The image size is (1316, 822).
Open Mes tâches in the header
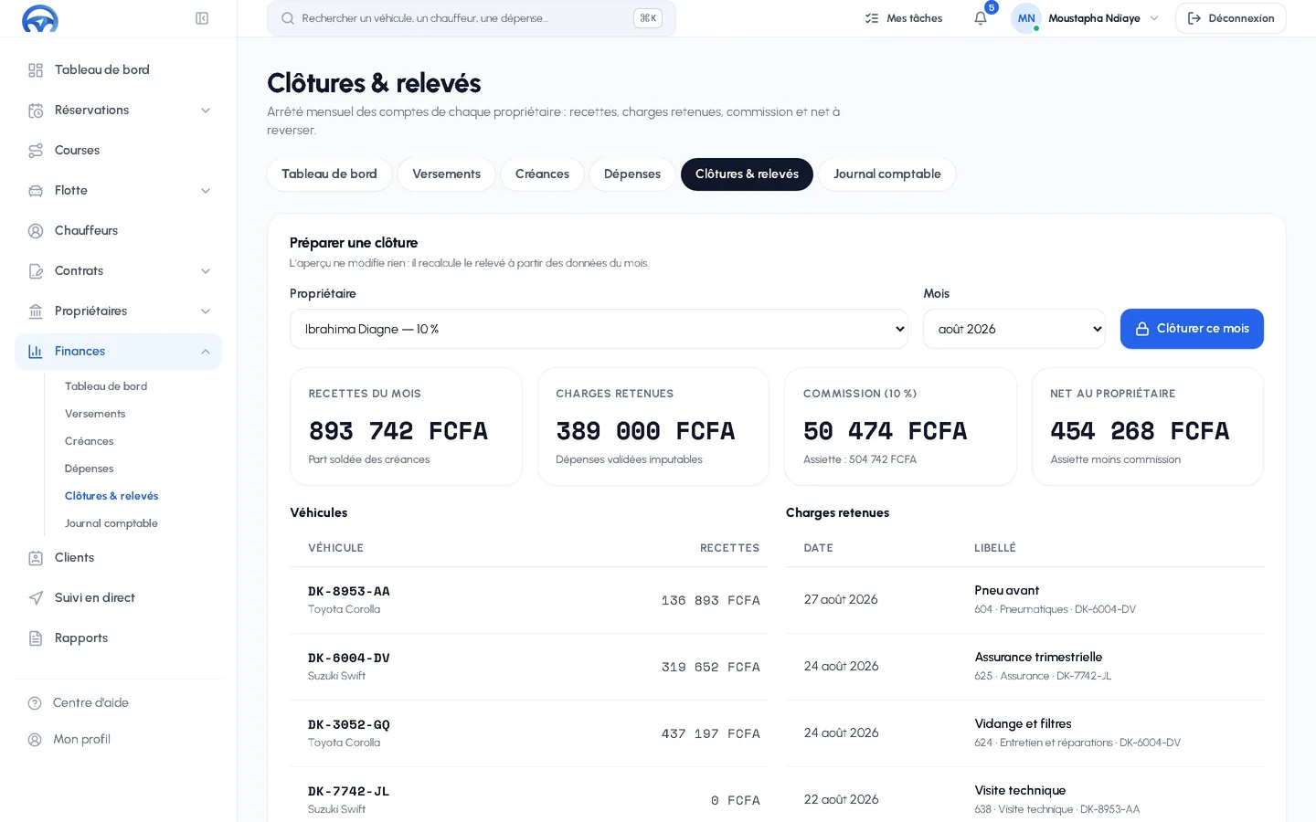(x=904, y=18)
